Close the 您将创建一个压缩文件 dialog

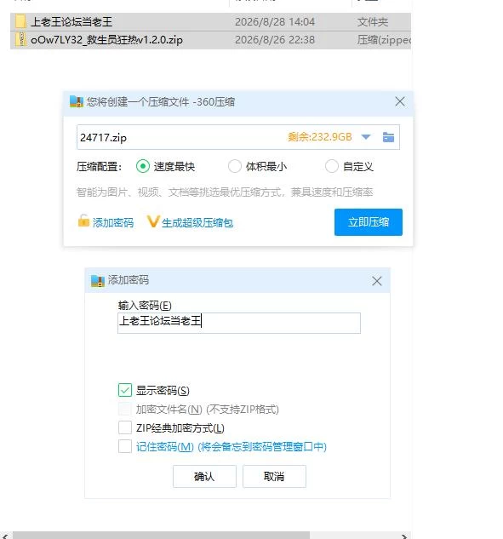tap(399, 101)
